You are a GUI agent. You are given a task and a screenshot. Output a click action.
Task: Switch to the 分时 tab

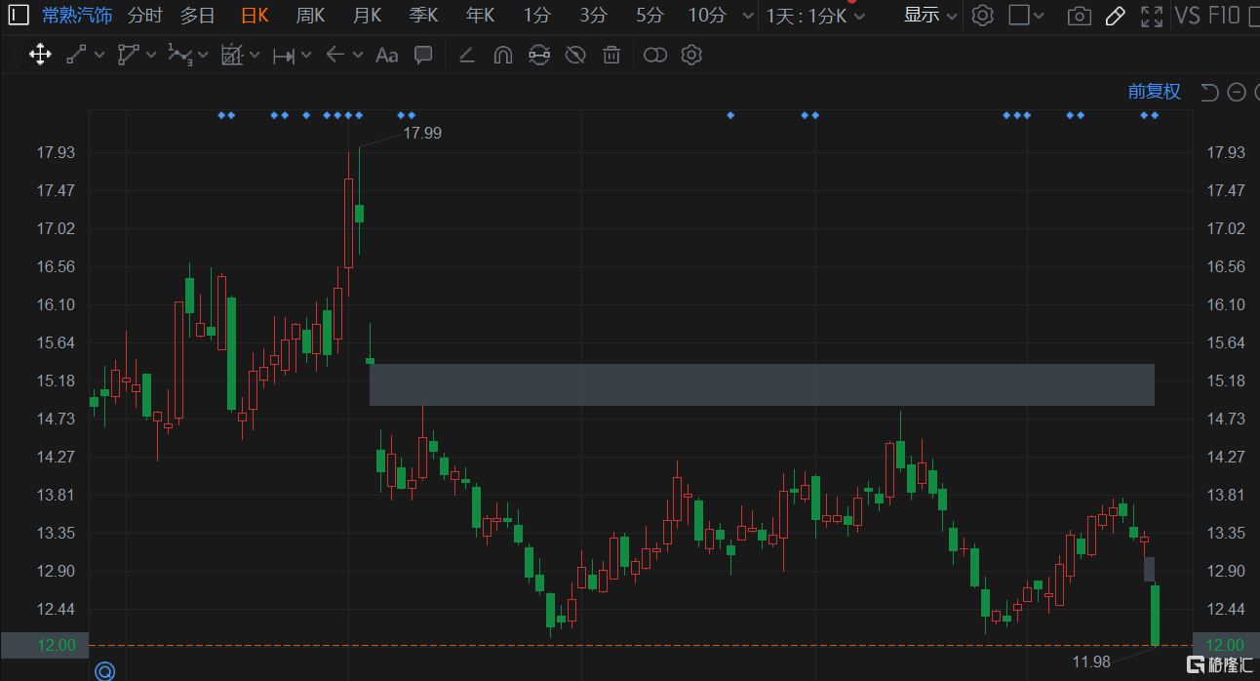145,15
